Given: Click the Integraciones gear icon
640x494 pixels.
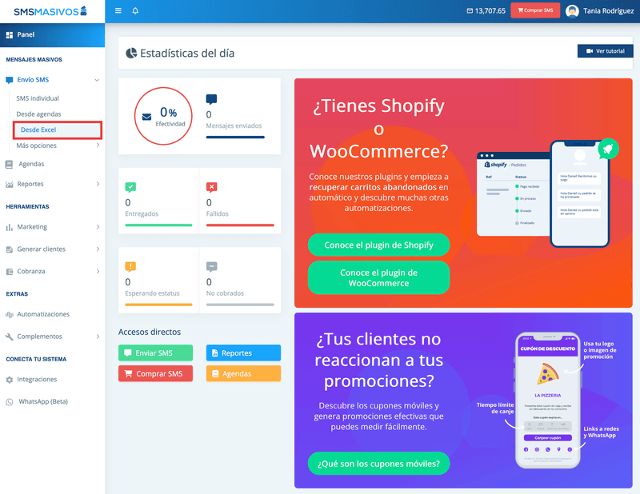Looking at the screenshot, I should [x=10, y=380].
